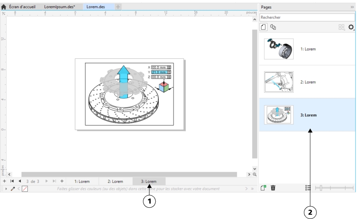Open the Pages panel gear options dropdown
357x219 pixels.
[351, 27]
